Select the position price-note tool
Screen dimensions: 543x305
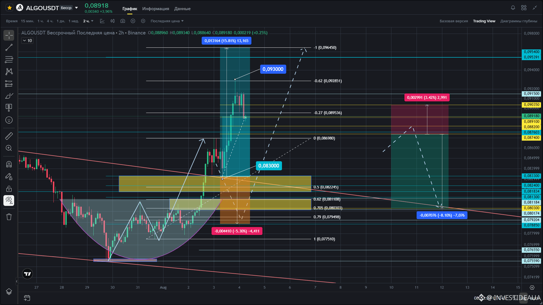(x=9, y=108)
